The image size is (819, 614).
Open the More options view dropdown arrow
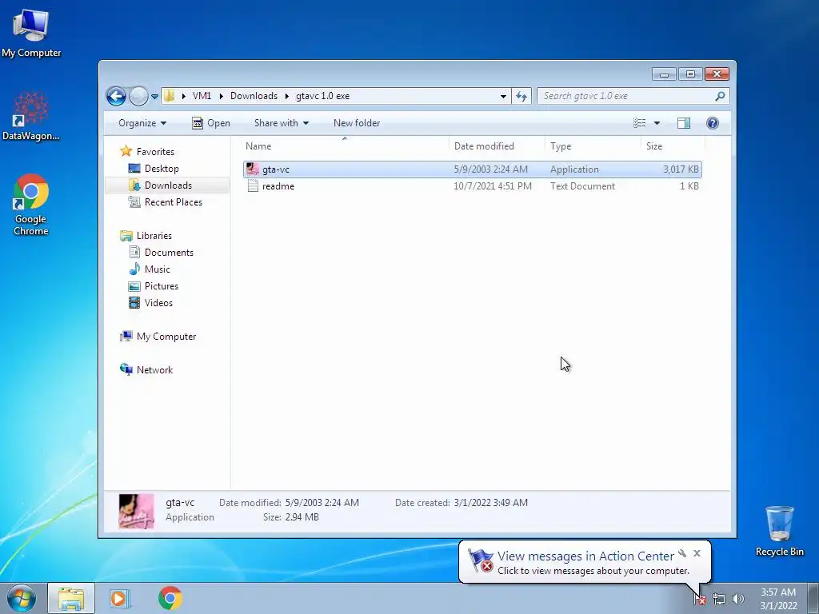coord(657,123)
